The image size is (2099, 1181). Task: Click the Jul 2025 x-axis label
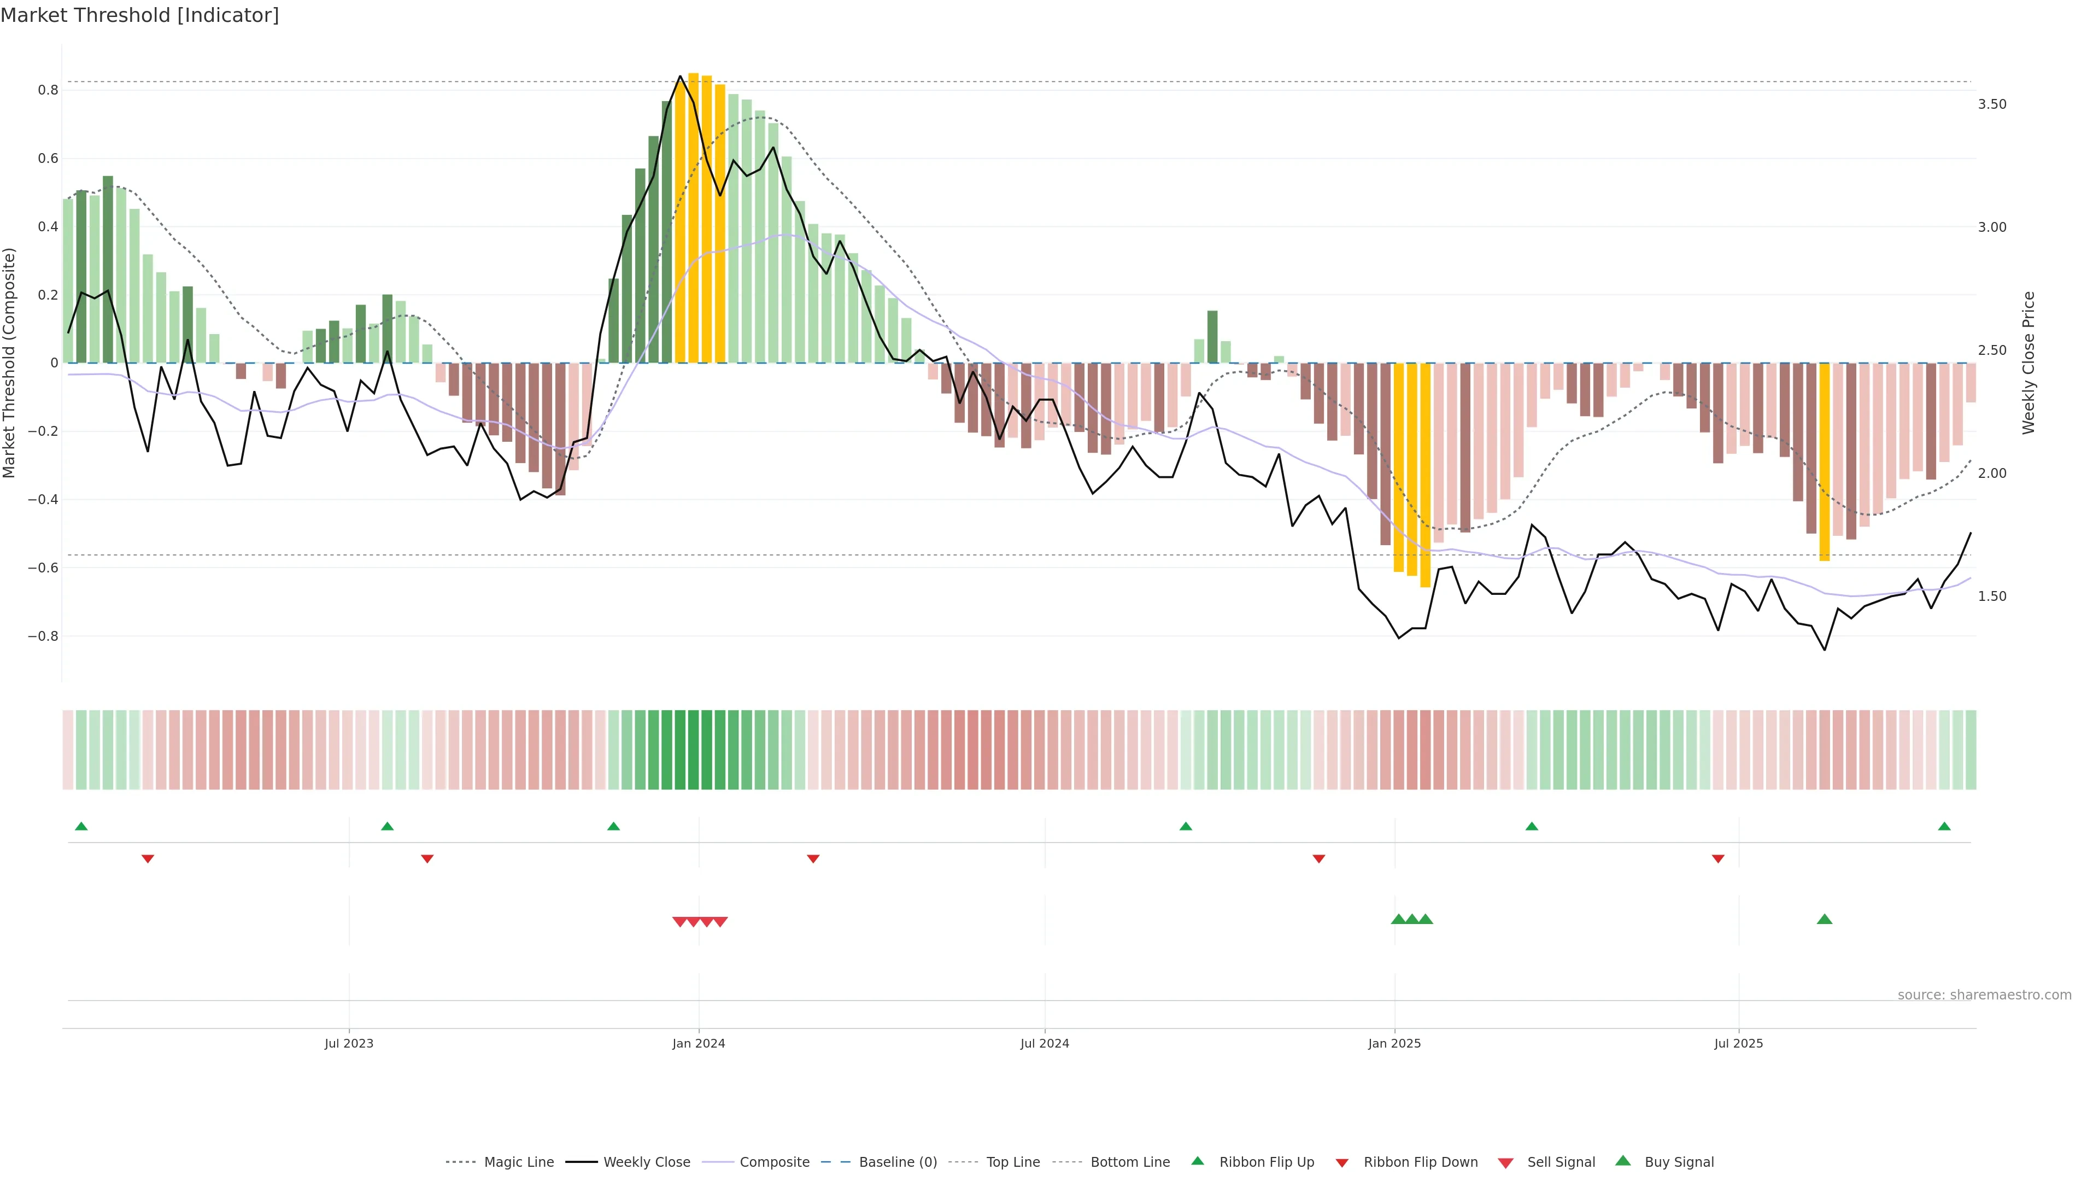1738,1043
